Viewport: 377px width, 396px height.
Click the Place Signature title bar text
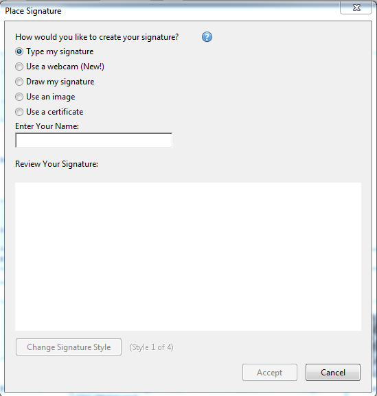point(33,11)
